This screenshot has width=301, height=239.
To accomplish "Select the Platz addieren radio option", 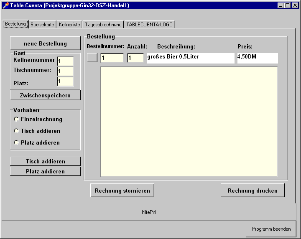I will pyautogui.click(x=17, y=142).
